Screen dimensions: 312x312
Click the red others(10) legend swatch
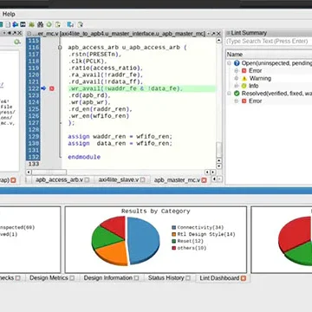click(173, 248)
